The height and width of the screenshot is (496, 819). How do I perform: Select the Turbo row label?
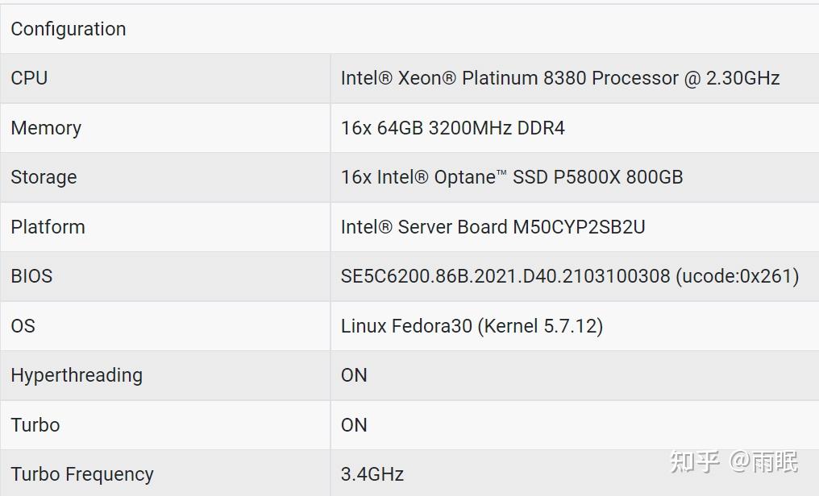(x=35, y=425)
